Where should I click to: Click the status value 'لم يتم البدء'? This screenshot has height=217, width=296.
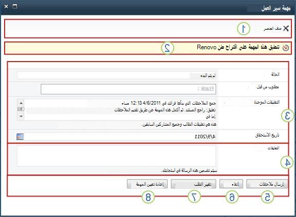click(208, 76)
